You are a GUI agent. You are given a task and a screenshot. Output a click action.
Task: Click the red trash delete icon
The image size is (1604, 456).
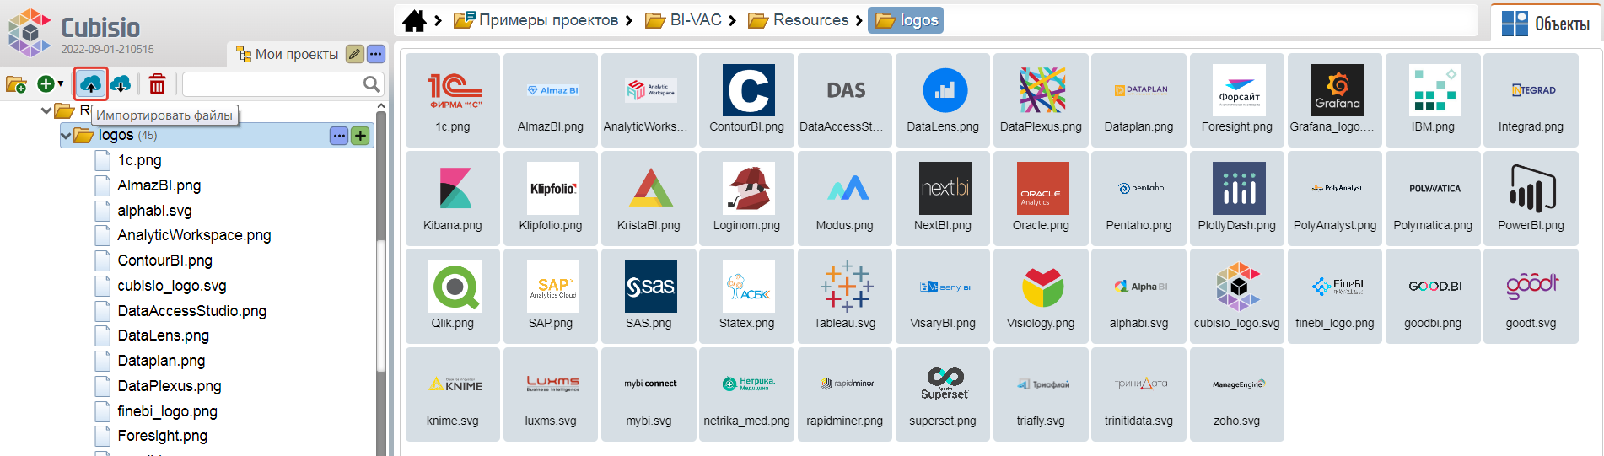157,84
